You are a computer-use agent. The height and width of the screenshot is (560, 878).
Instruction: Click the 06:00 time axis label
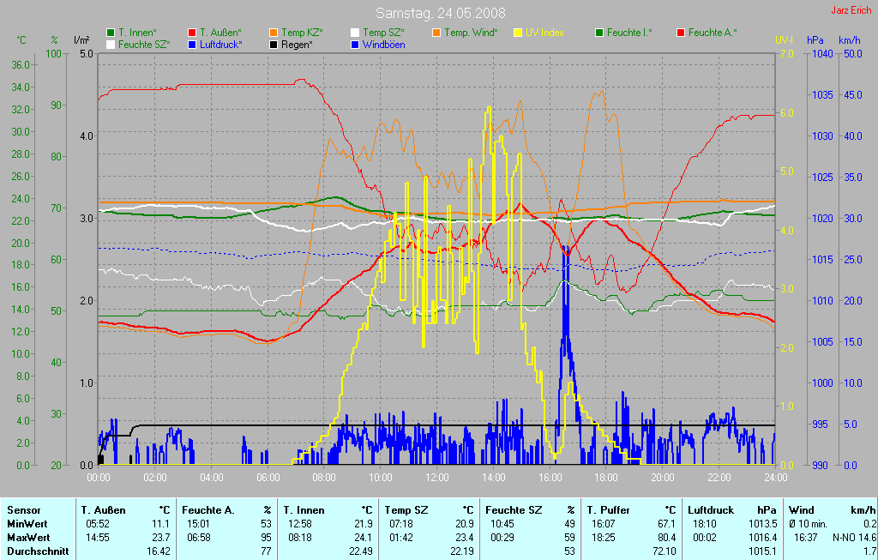click(268, 478)
